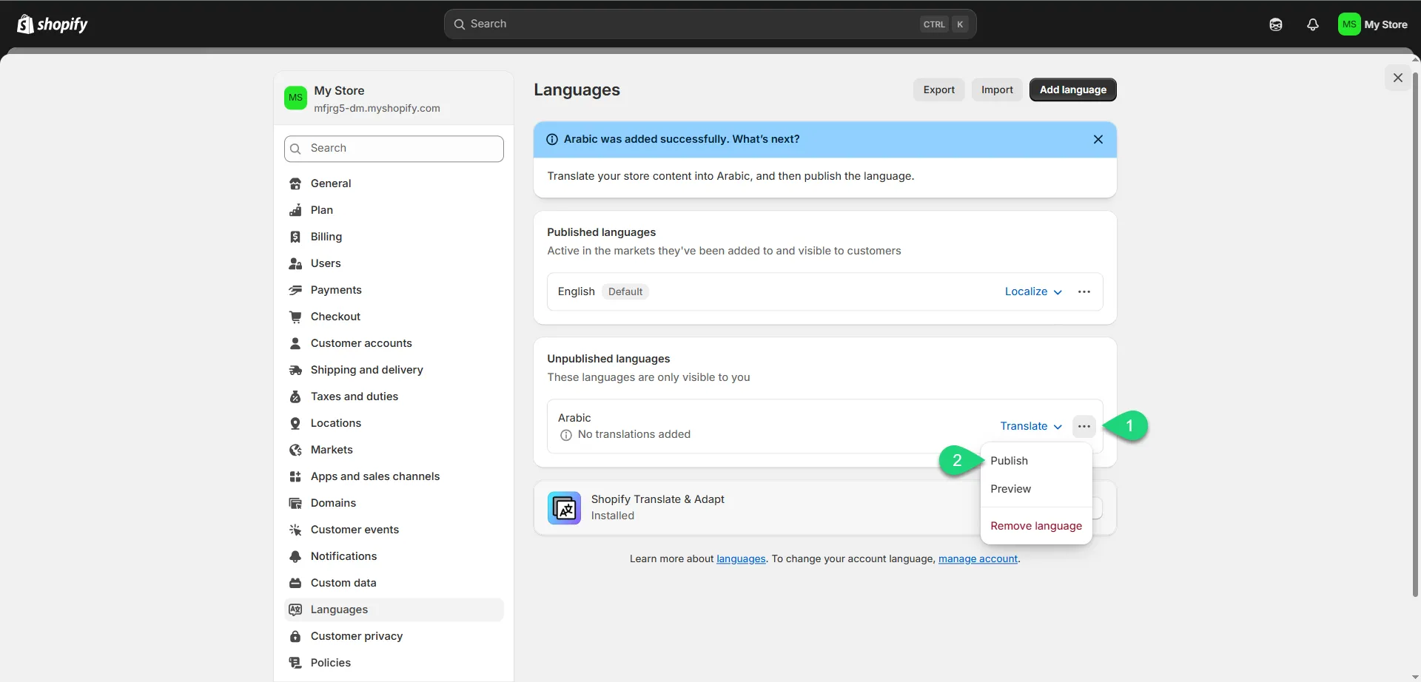Choose Publish from the Arabic menu
Screen dimensions: 1421x682
(x=1009, y=460)
